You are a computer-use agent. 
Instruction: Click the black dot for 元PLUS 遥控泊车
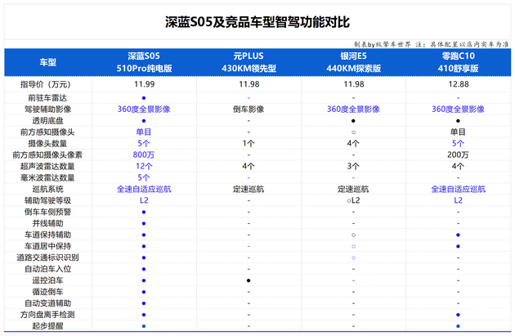tap(249, 280)
